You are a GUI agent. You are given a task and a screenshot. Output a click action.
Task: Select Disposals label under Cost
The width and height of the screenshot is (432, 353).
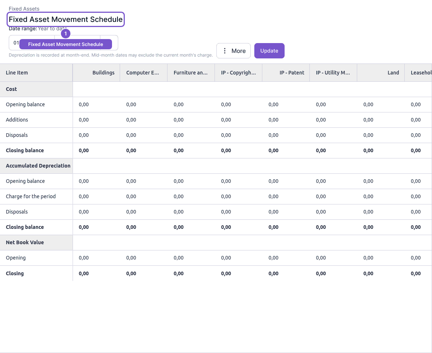(x=17, y=135)
